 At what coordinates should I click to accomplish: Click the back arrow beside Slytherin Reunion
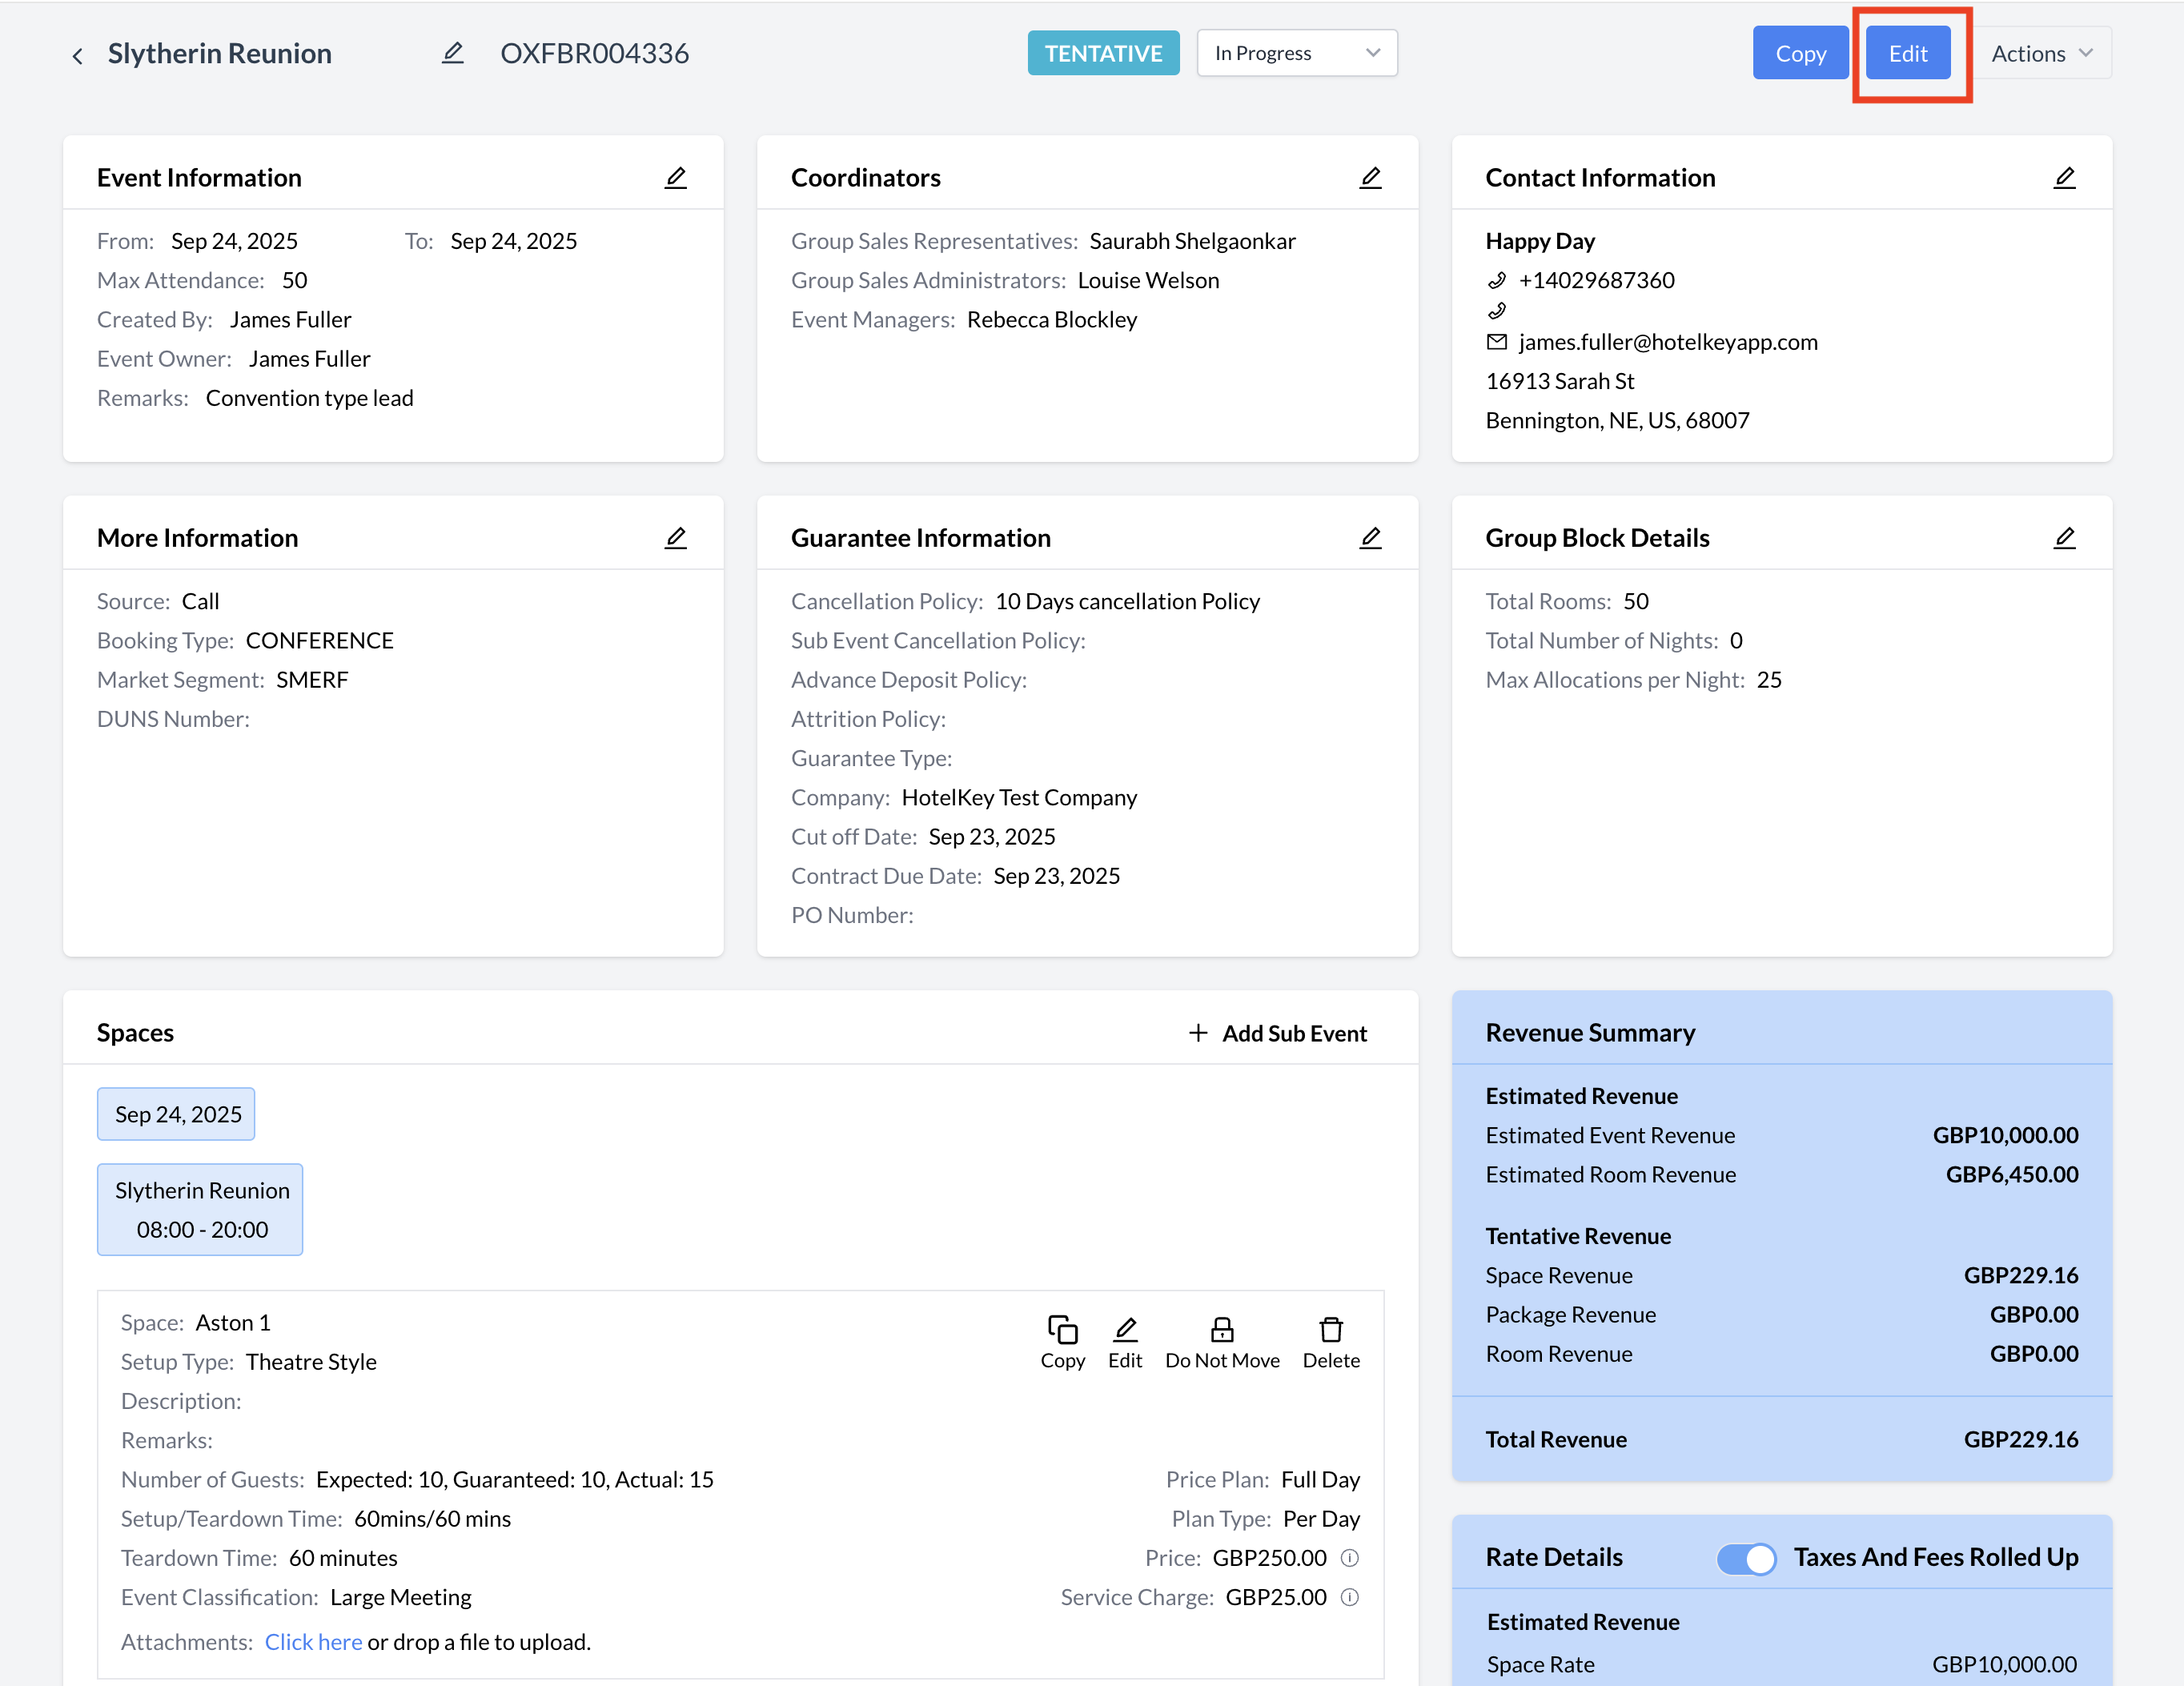[77, 55]
